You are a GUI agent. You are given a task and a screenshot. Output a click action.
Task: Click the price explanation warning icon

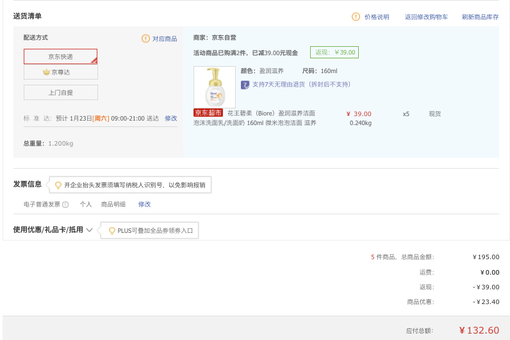coord(356,17)
